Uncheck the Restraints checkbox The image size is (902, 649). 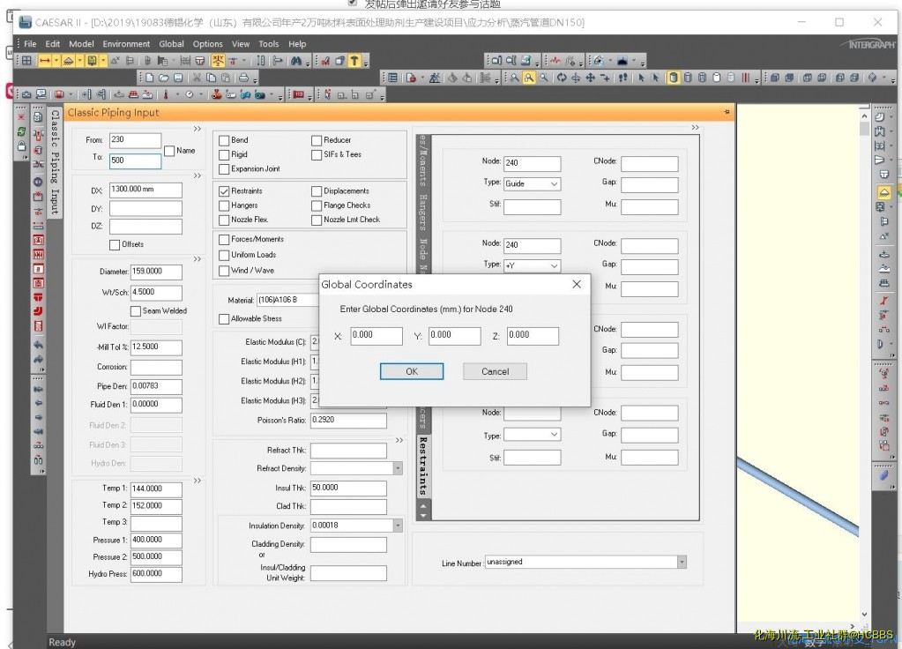click(224, 191)
